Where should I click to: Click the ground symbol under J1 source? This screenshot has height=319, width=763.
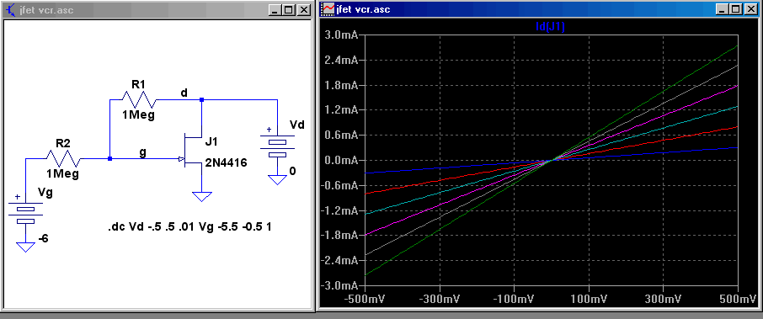click(202, 196)
